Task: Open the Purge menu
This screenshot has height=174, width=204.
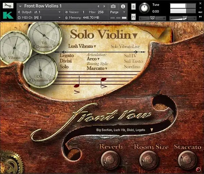Action: (x=117, y=12)
